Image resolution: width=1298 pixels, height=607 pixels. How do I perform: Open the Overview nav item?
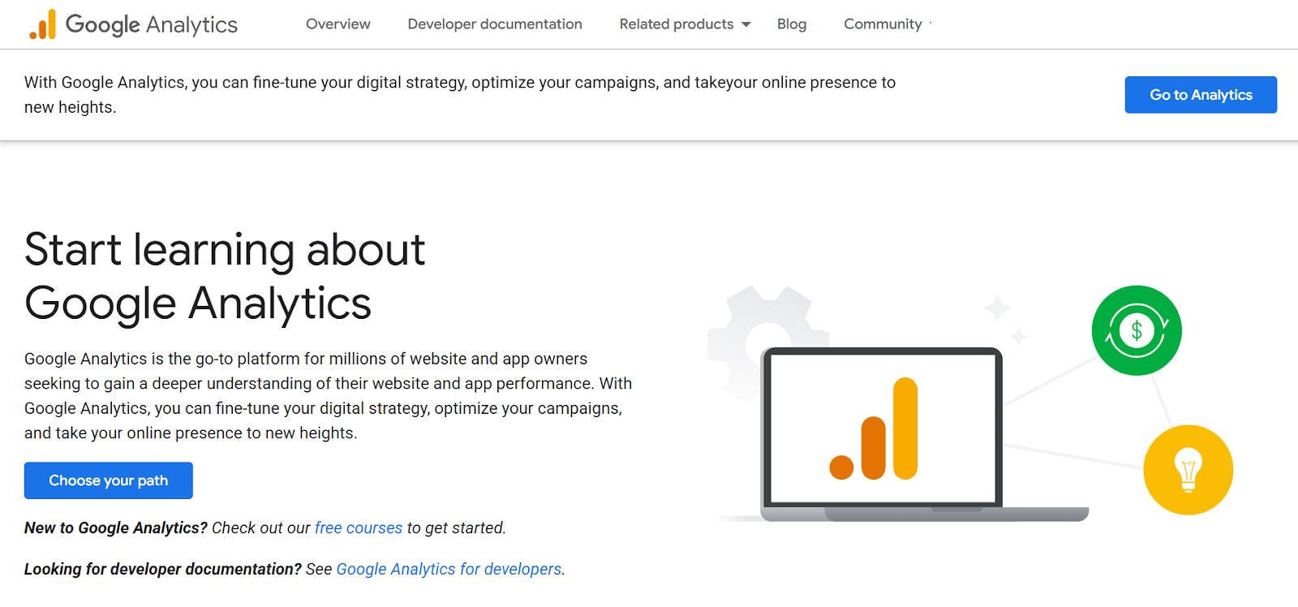point(338,24)
